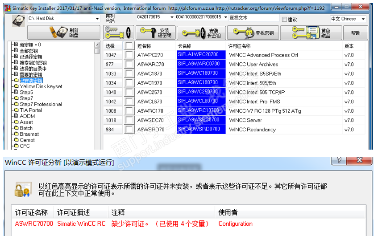Select the new keys = 0 tree item
This screenshot has width=378, height=236.
30,45
